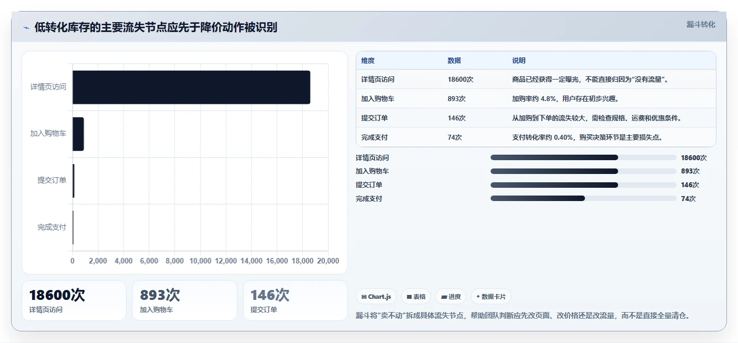
Task: Click the 完成支付 progress bar
Action: tap(583, 199)
